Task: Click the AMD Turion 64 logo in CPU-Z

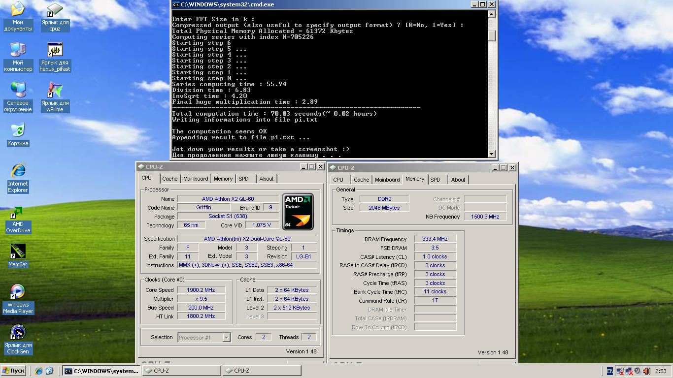Action: [298, 212]
